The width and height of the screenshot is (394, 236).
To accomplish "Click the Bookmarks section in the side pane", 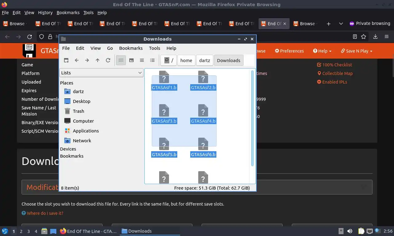I will 72,156.
